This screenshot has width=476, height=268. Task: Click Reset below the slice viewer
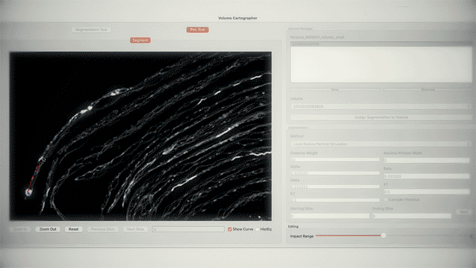[x=73, y=229]
